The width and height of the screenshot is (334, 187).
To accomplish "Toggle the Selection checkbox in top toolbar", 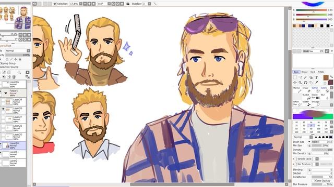I will tap(55, 4).
